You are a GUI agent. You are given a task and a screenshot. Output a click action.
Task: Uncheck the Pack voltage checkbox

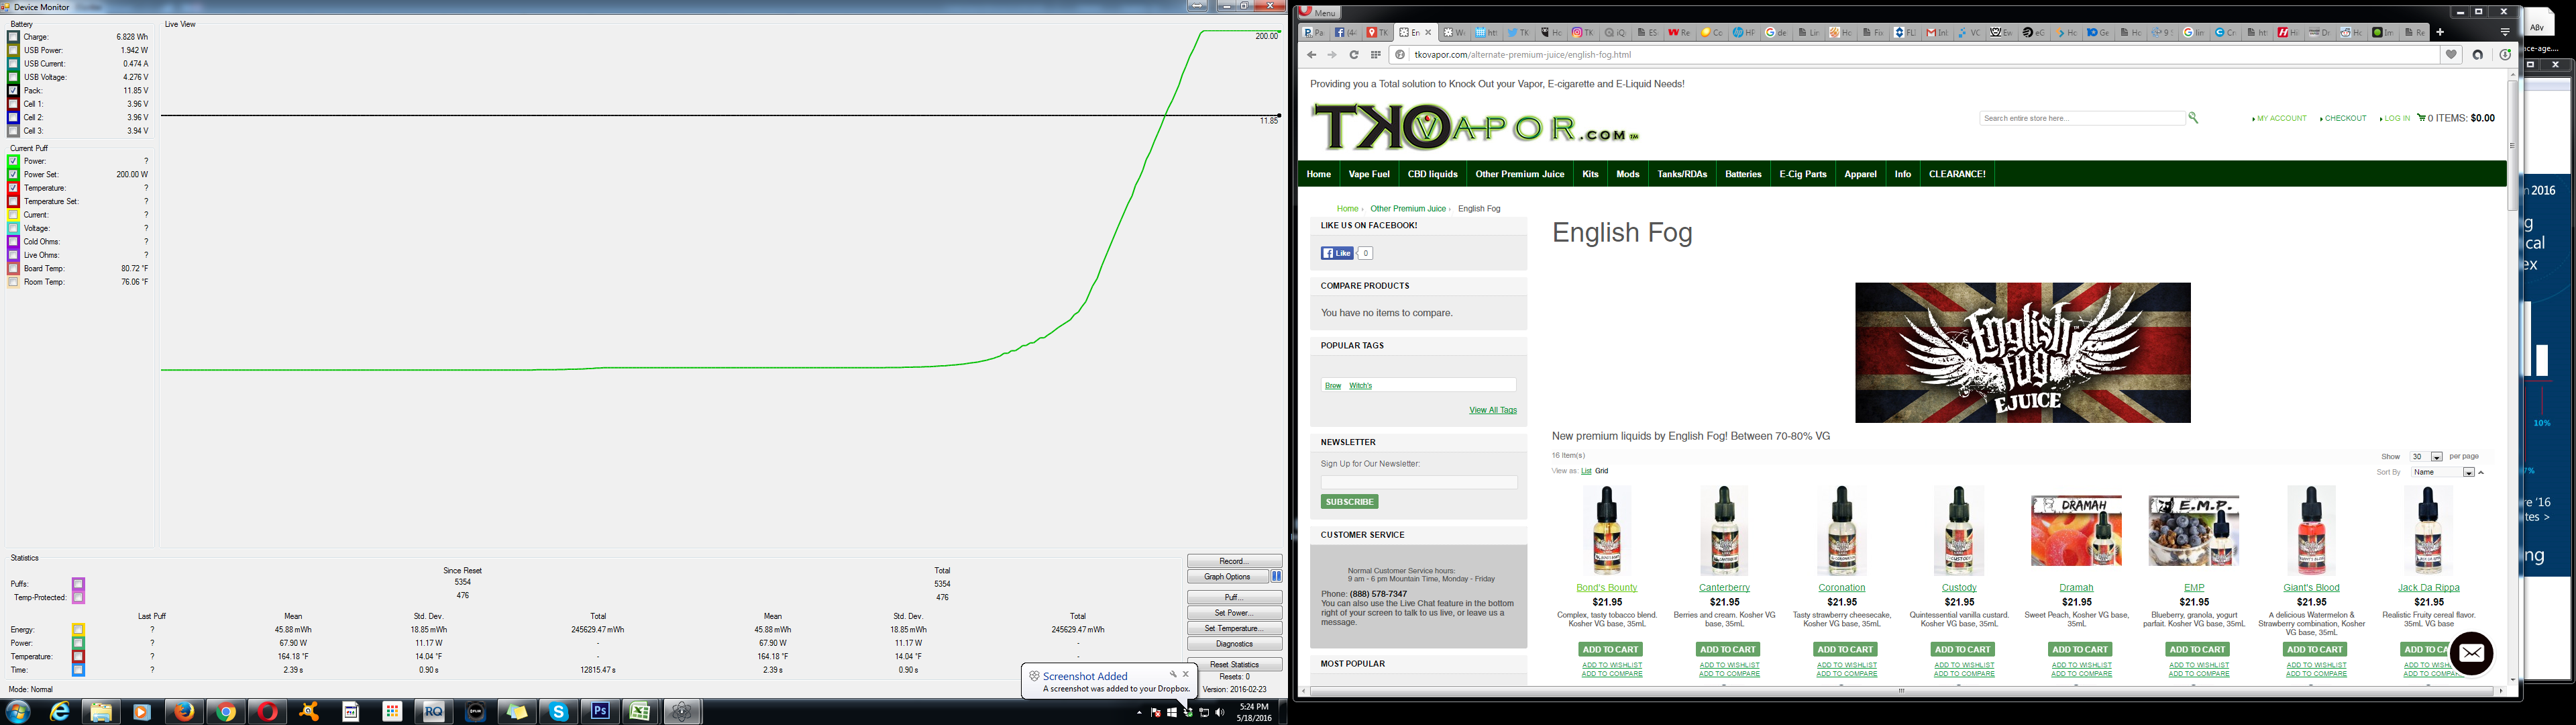coord(14,90)
